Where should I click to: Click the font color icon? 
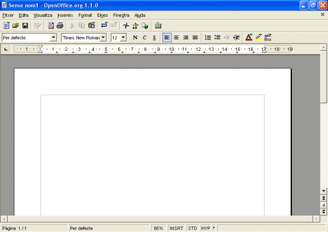click(x=249, y=38)
